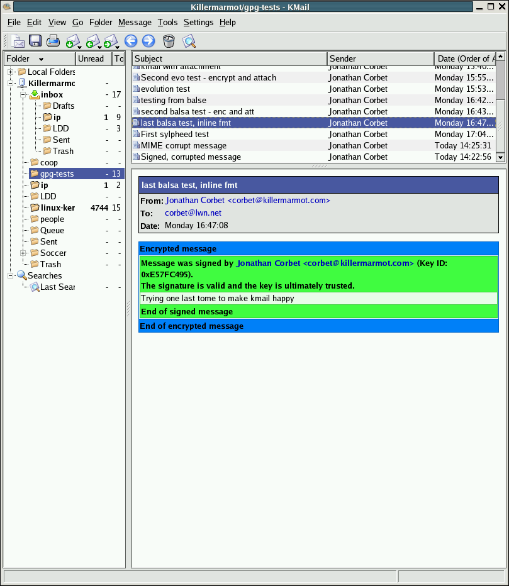The width and height of the screenshot is (509, 586).
Task: Sort messages by the Date column header
Action: pyautogui.click(x=465, y=58)
